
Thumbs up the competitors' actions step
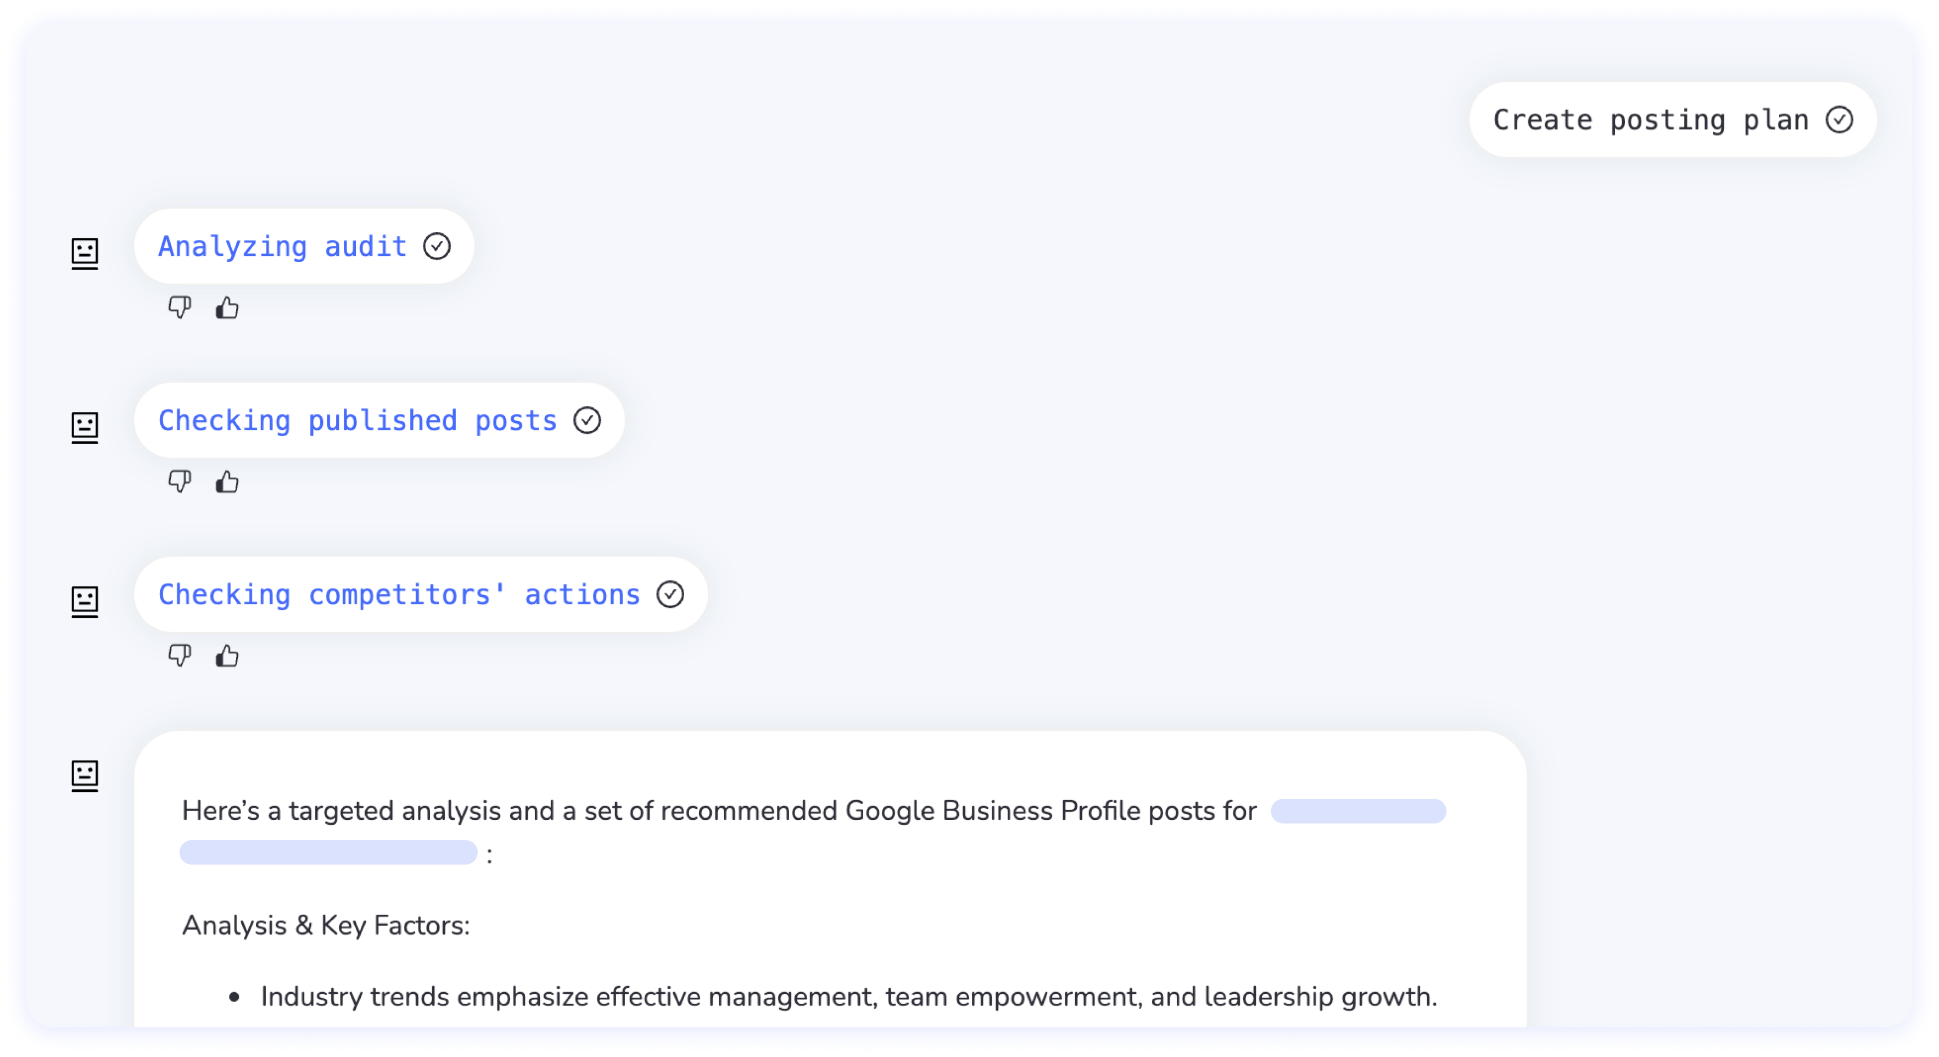coord(227,656)
